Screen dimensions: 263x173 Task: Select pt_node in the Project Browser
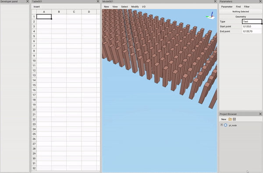[233, 125]
